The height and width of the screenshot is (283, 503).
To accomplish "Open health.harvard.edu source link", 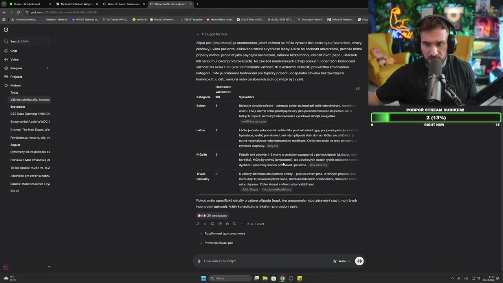I will (253, 121).
